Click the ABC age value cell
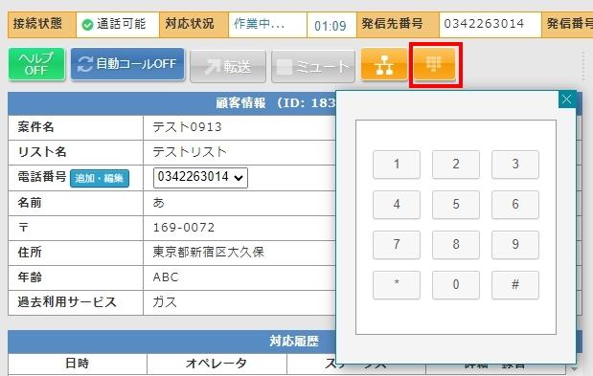Screen dimensions: 593x376 239,277
